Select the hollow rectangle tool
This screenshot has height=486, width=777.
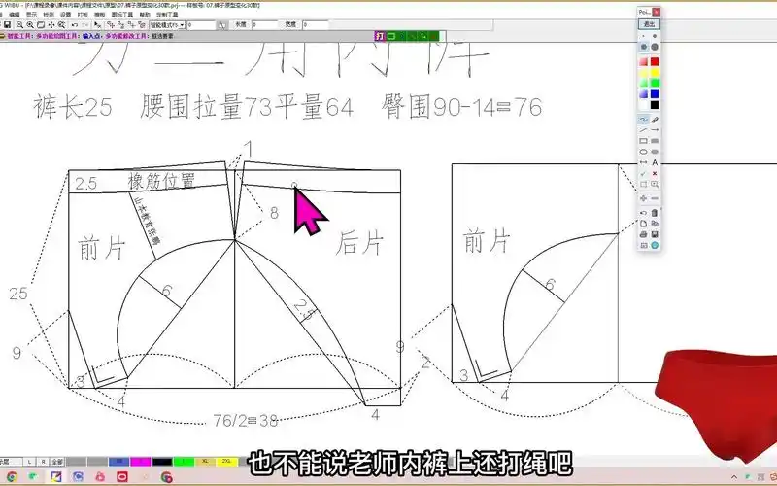[643, 141]
